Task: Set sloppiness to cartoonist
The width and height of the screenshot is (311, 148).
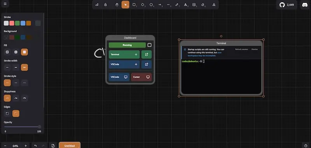Action: tap(24, 98)
